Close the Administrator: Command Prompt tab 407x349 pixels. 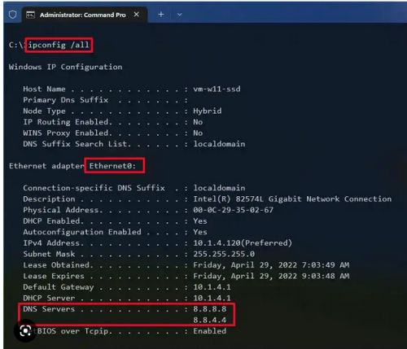coord(137,15)
